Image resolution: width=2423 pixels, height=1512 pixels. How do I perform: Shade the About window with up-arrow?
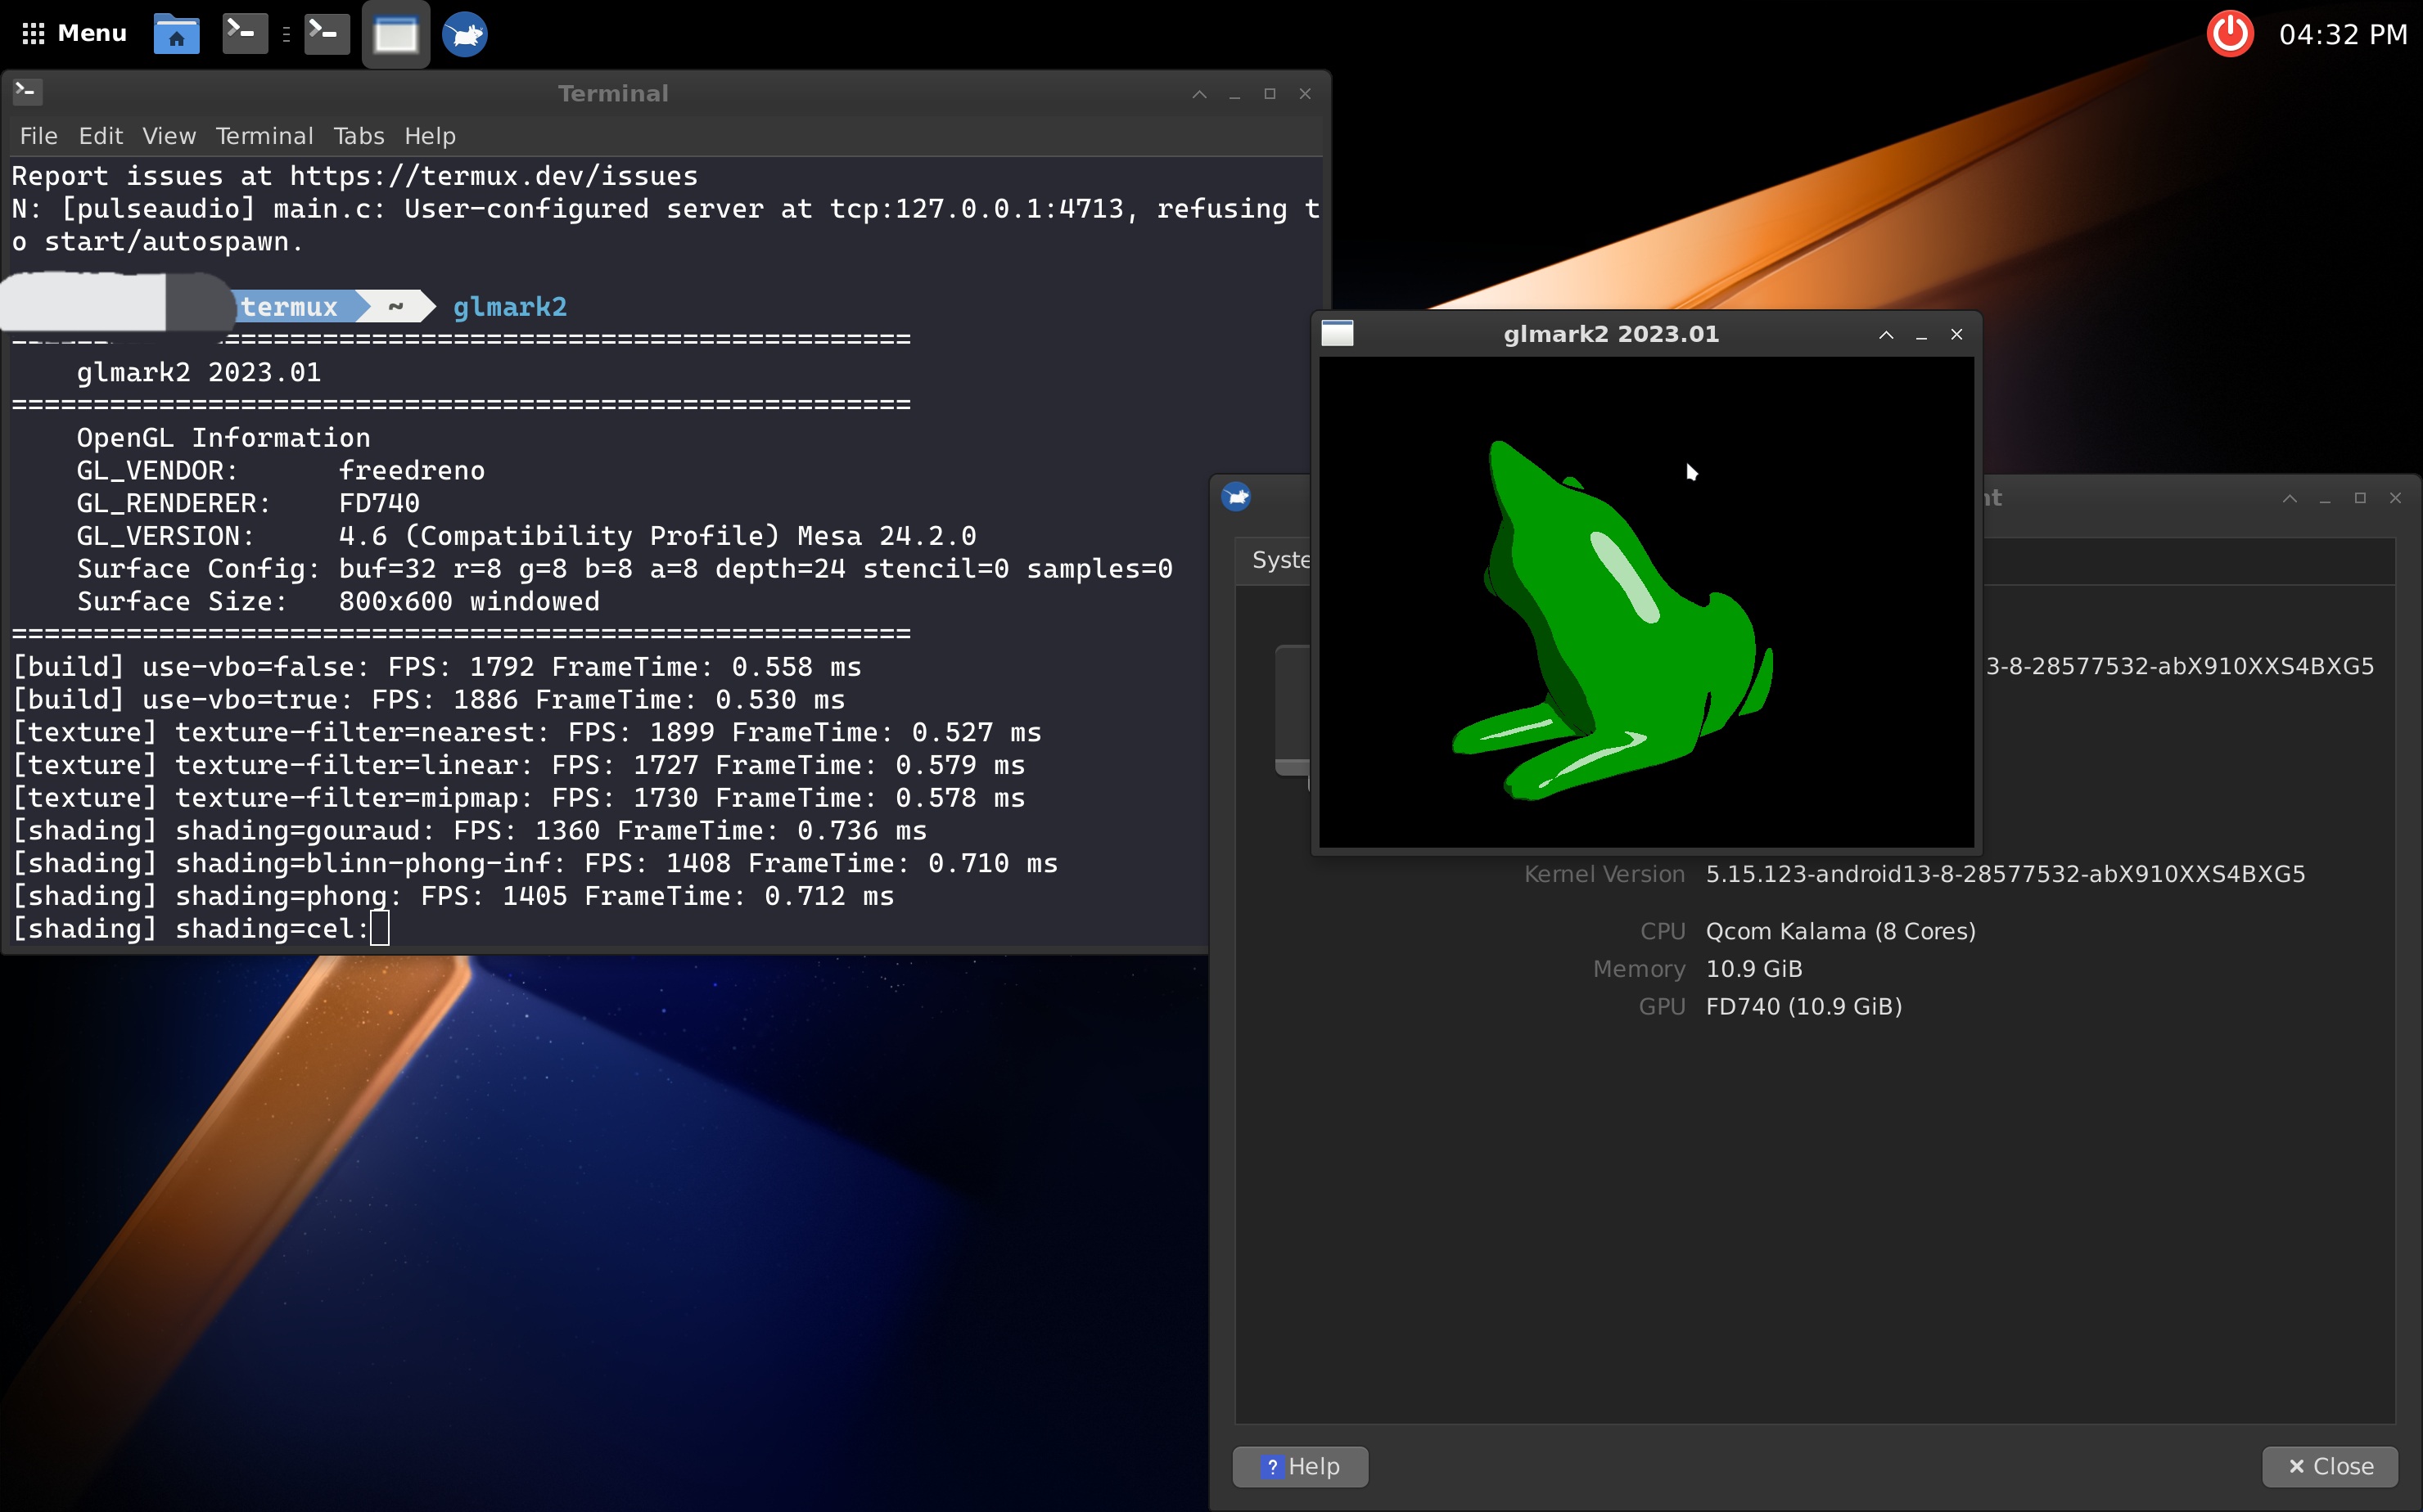click(2289, 498)
